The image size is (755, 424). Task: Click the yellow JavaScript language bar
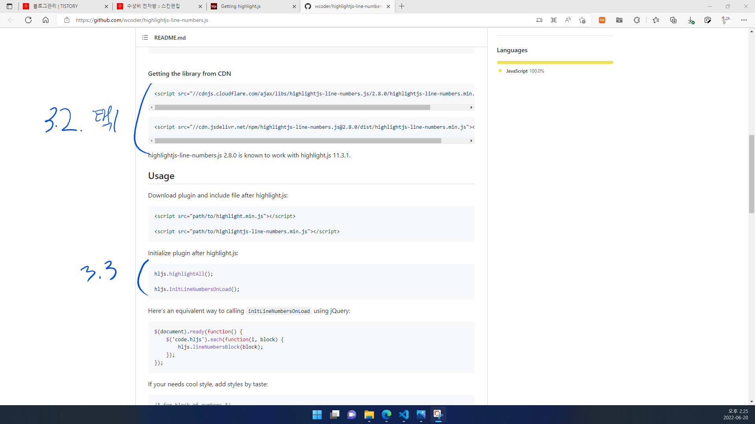click(x=554, y=62)
